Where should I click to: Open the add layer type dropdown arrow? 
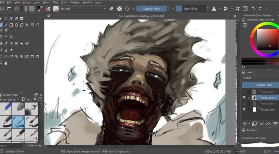(x=249, y=124)
